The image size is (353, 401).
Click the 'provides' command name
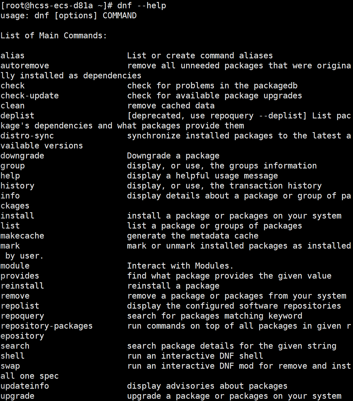click(x=20, y=276)
